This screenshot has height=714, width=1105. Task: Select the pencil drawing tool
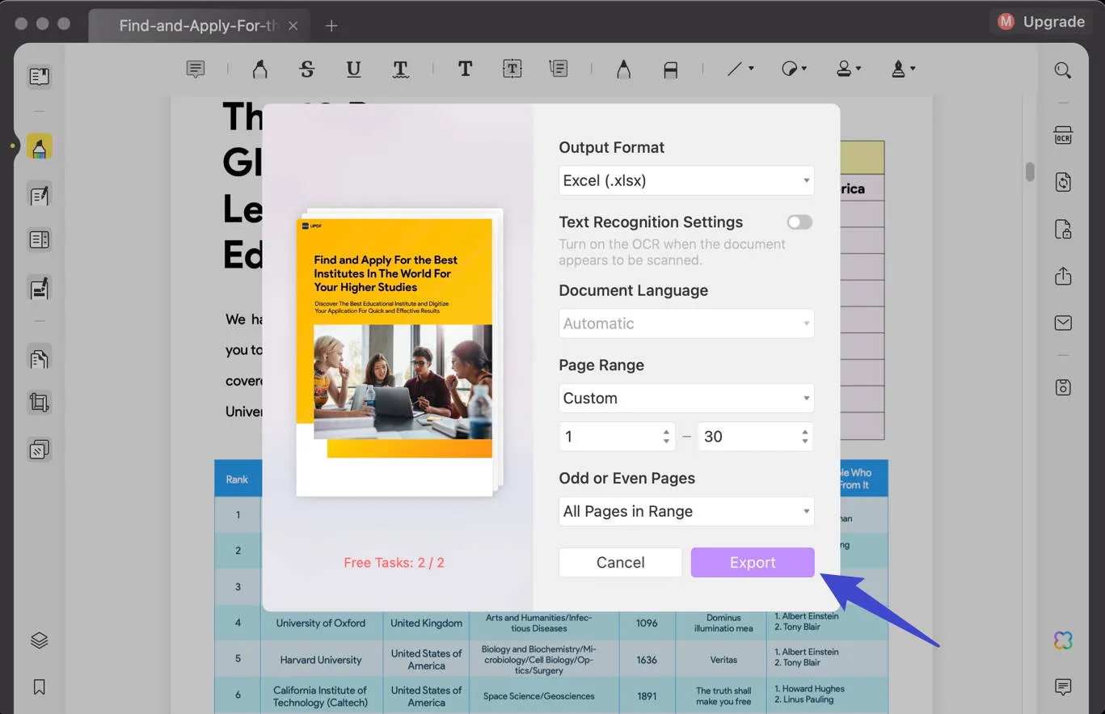coord(623,70)
